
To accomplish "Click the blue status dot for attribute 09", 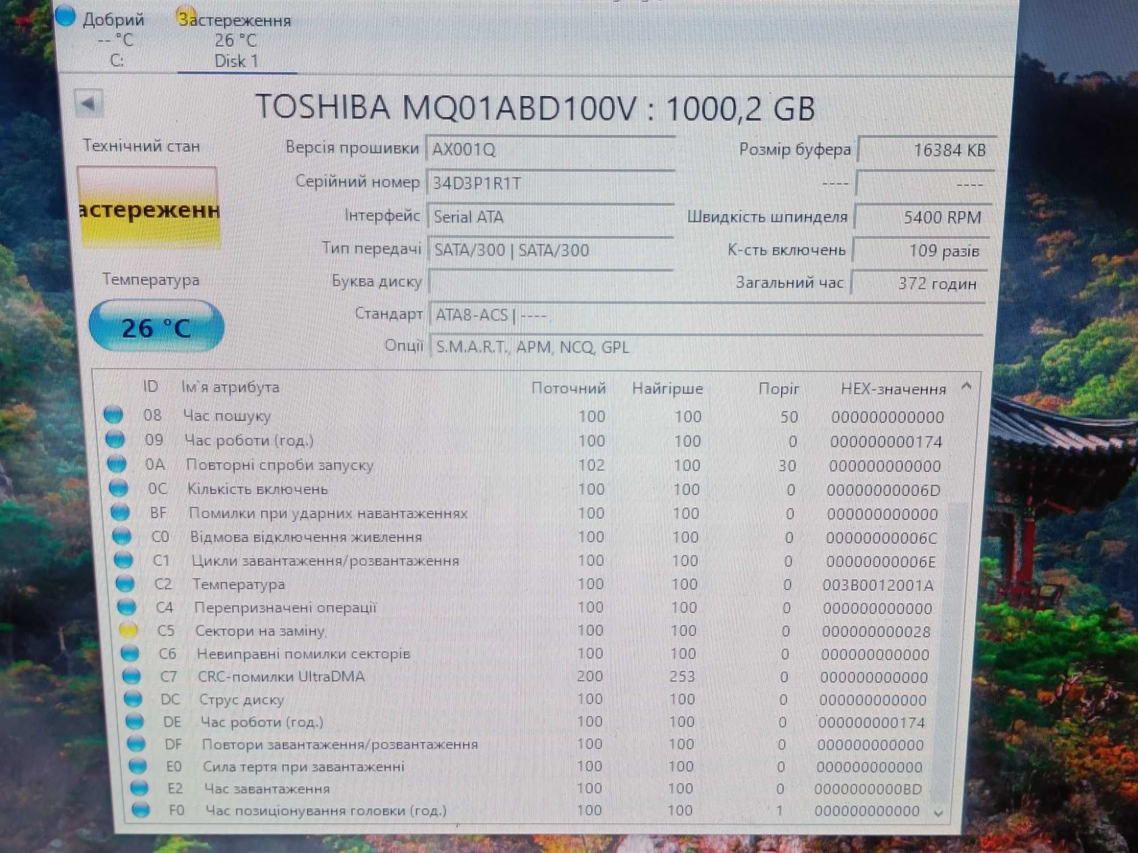I will point(115,440).
